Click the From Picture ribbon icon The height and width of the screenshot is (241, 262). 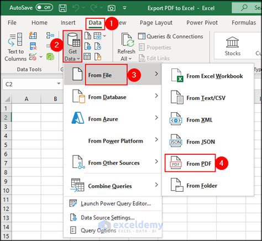click(97, 36)
